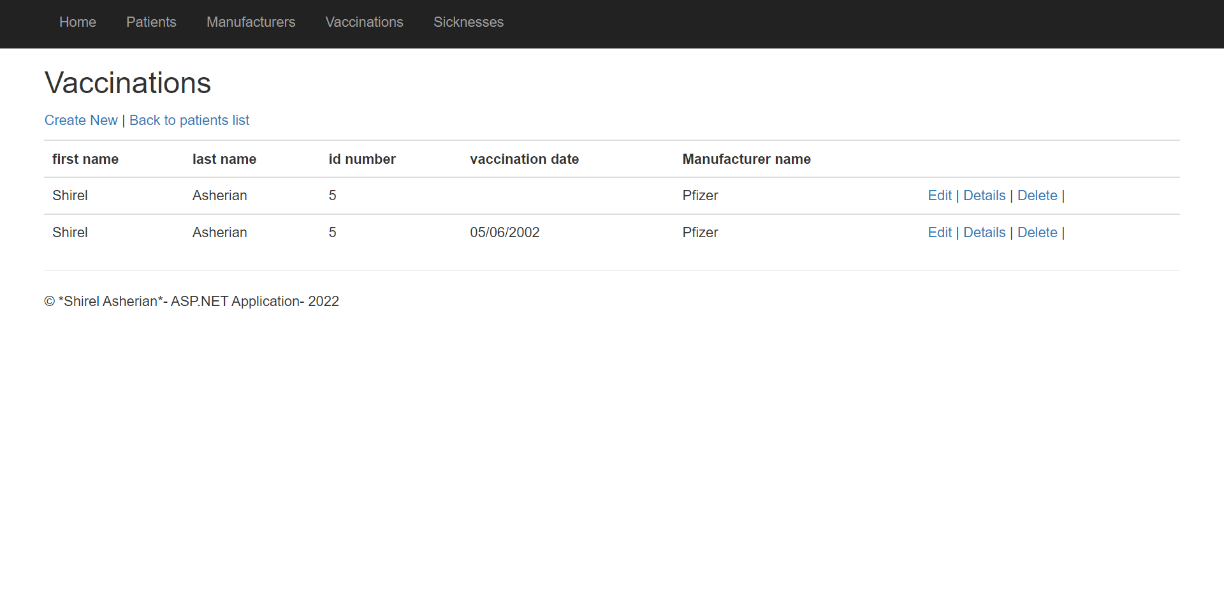Viewport: 1224px width, 591px height.
Task: Select the 'vaccination date' column header
Action: point(525,159)
